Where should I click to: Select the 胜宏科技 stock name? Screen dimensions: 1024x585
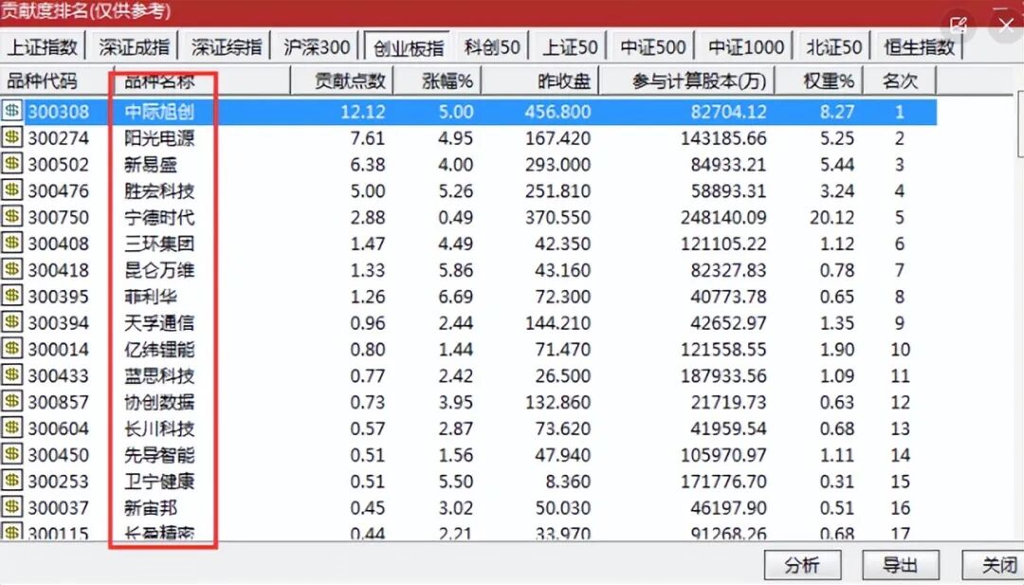(x=159, y=191)
